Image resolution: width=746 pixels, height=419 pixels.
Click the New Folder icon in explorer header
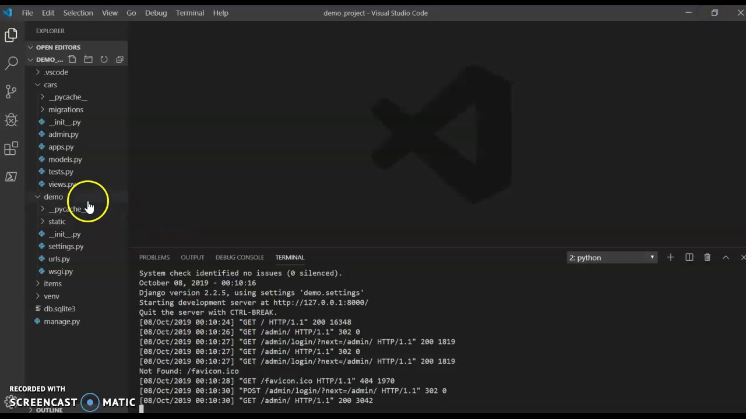(x=88, y=59)
